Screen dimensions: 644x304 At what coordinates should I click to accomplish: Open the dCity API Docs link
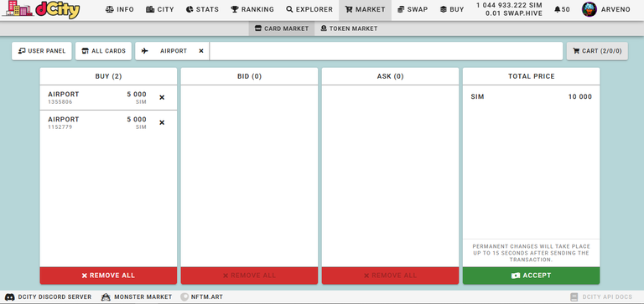click(x=605, y=296)
